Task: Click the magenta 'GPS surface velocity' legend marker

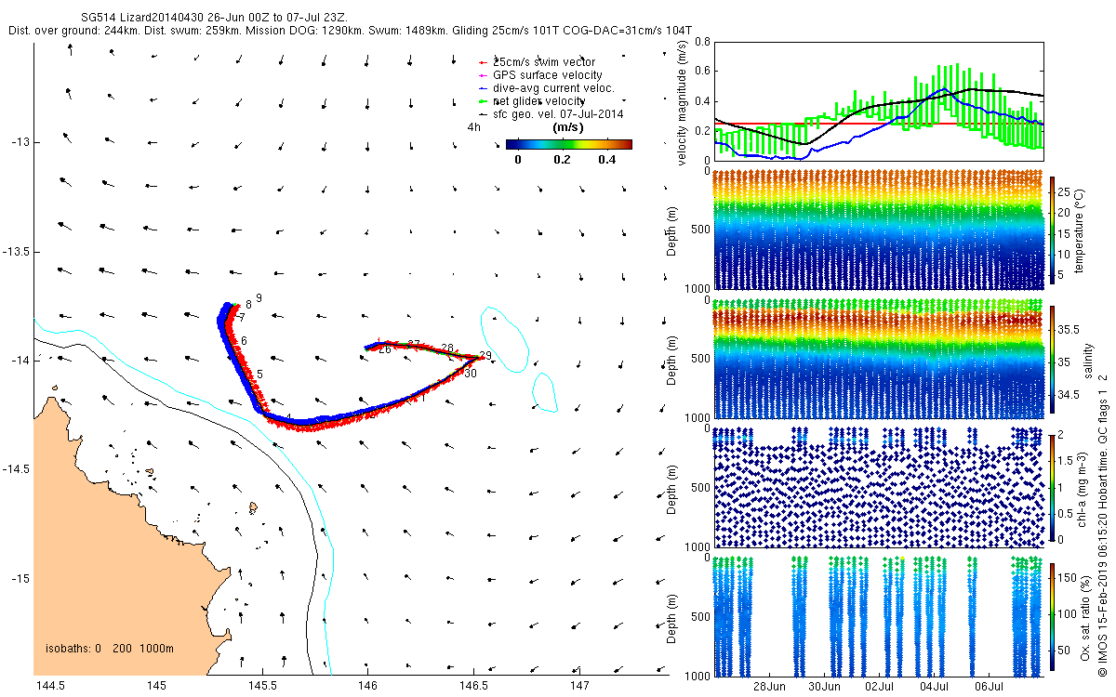Action: point(481,75)
